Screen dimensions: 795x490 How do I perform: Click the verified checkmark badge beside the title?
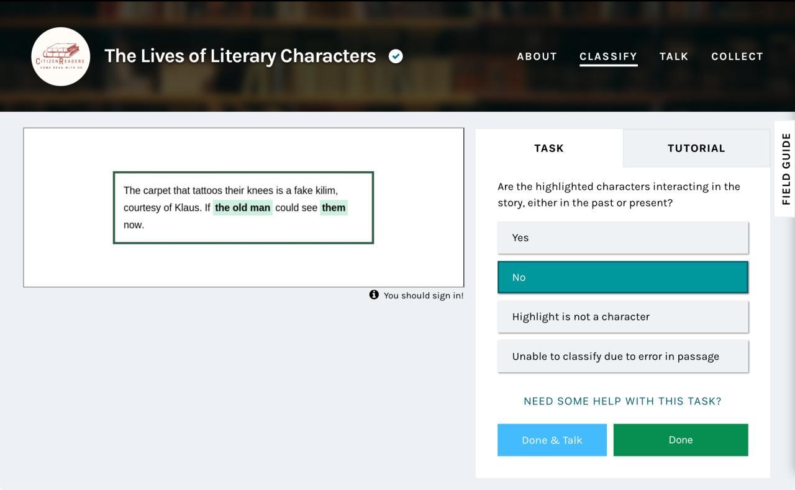(396, 56)
